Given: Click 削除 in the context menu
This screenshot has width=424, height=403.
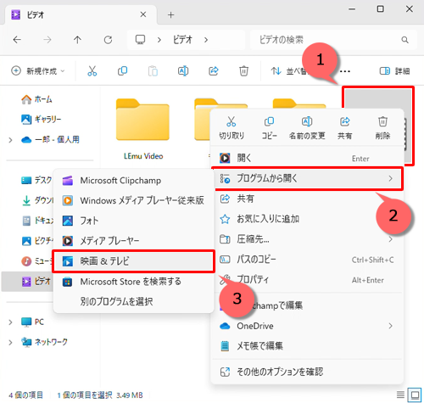Looking at the screenshot, I should [382, 128].
